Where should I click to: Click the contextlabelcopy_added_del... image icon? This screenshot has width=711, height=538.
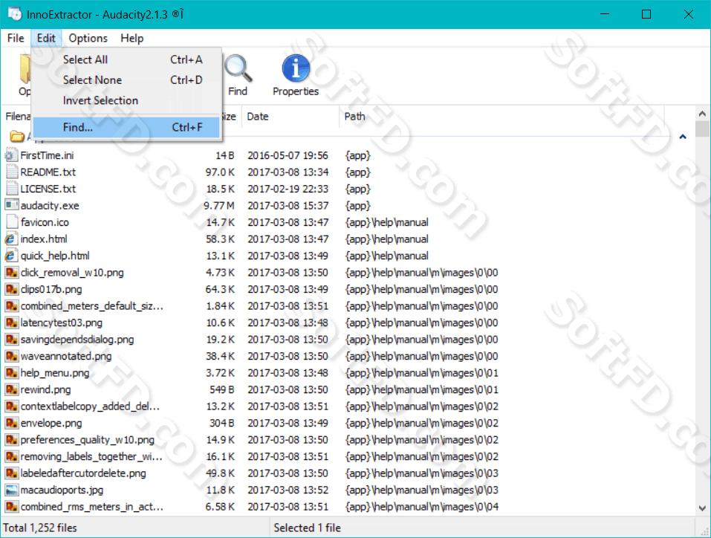coord(11,406)
